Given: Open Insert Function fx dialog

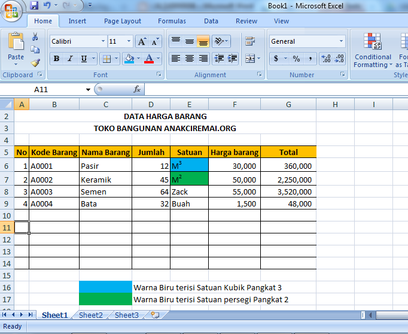Looking at the screenshot, I should pos(137,89).
